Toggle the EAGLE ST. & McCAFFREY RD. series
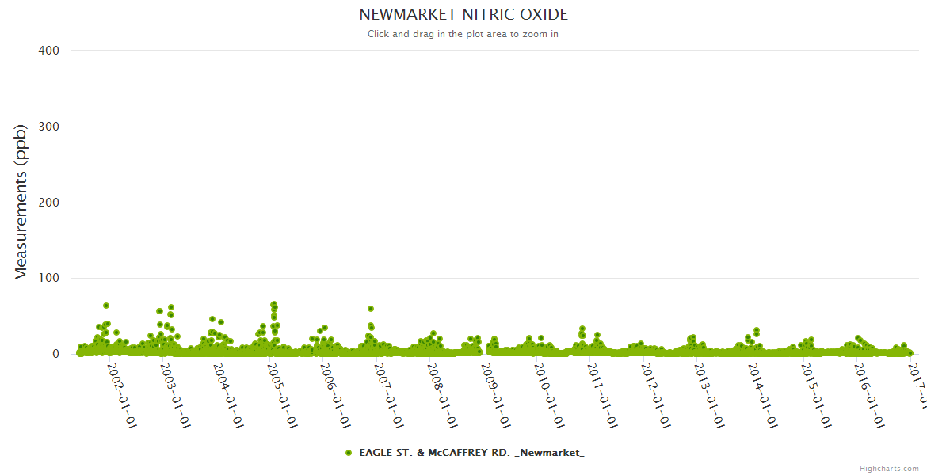 pyautogui.click(x=471, y=453)
